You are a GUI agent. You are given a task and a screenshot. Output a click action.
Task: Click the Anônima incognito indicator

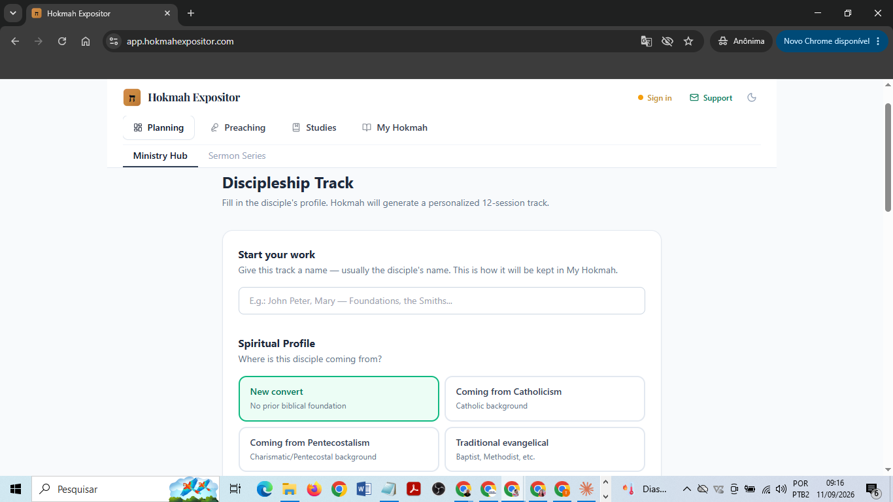click(x=741, y=41)
